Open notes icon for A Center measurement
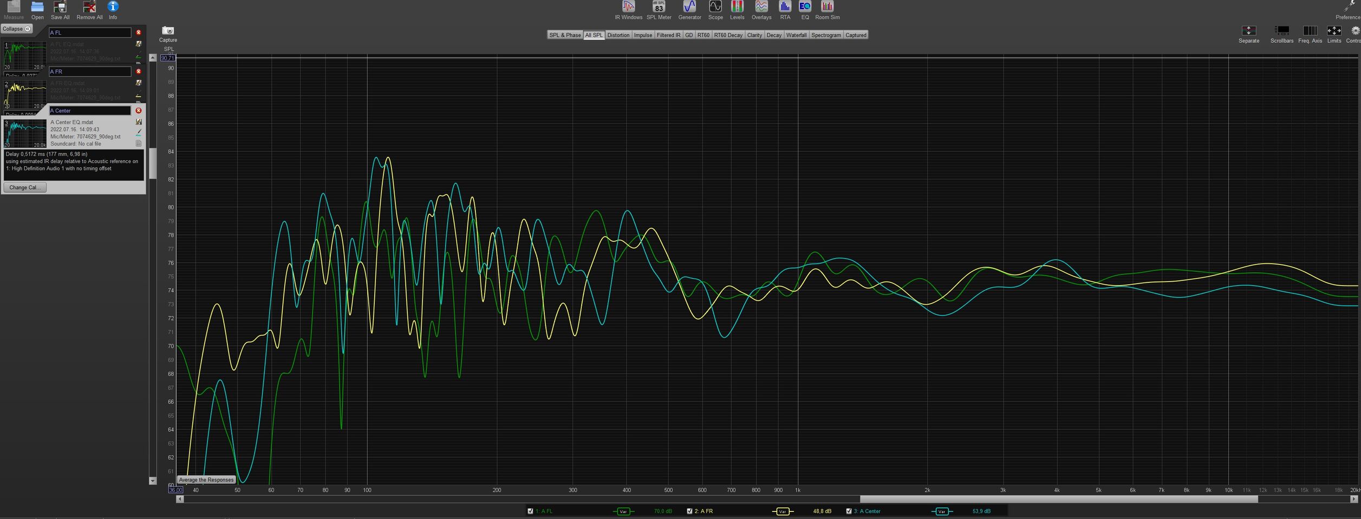The height and width of the screenshot is (519, 1361). point(139,143)
